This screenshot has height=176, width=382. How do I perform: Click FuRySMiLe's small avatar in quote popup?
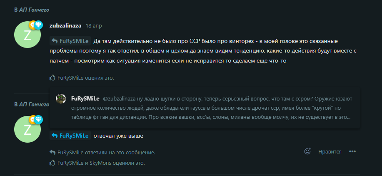[61, 98]
